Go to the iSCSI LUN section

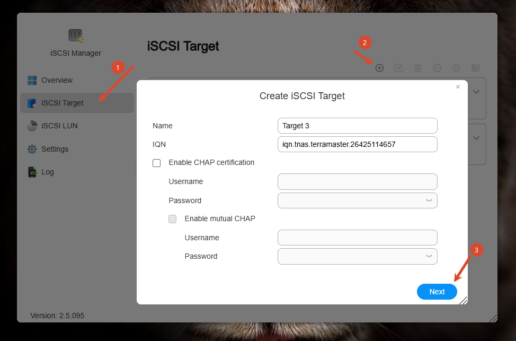77,126
